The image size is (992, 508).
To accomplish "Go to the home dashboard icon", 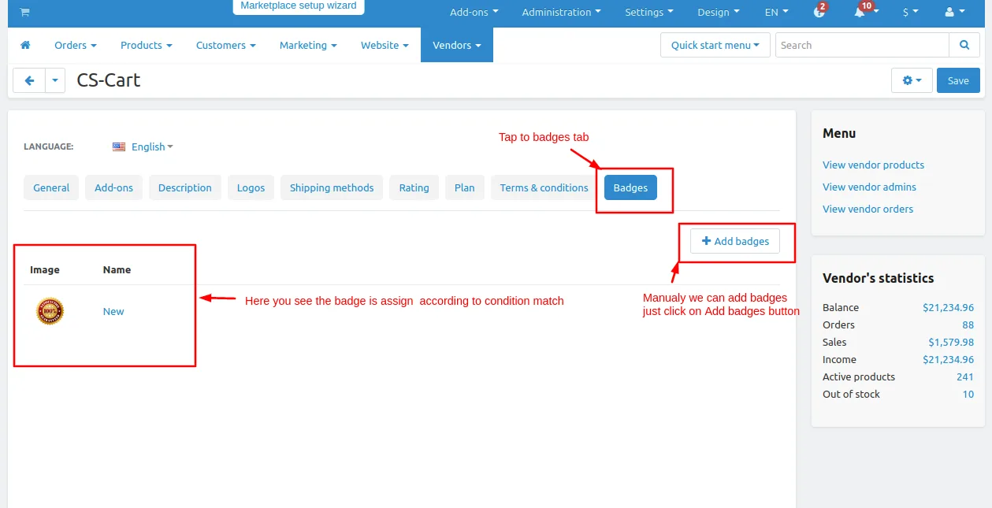I will point(25,46).
